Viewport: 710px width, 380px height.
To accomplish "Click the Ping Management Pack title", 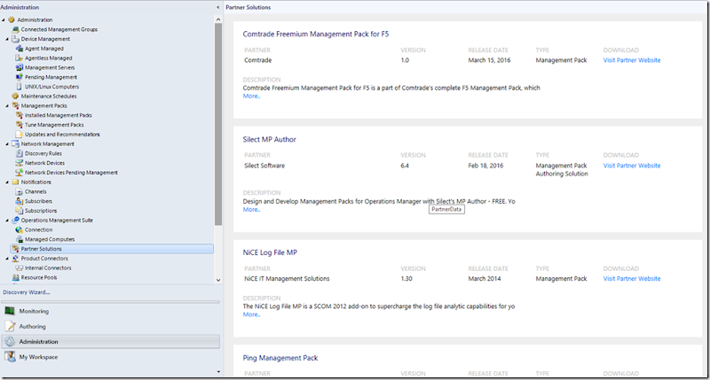I will [280, 357].
